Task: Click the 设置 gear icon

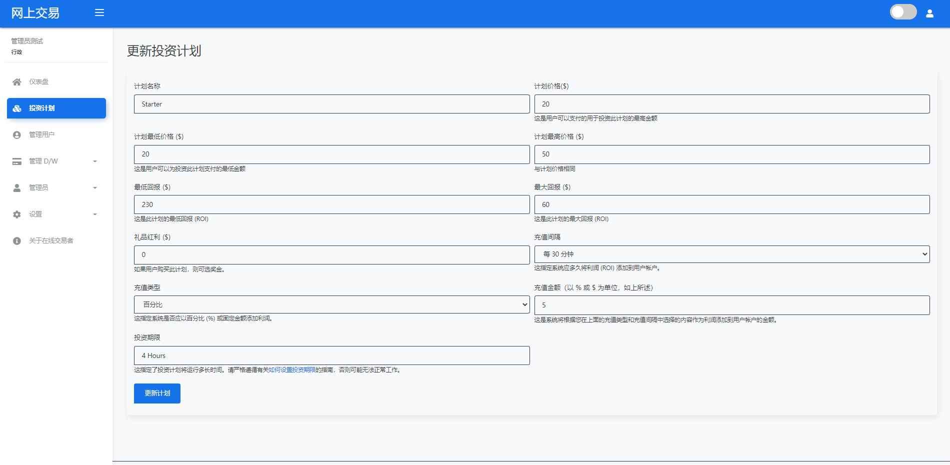Action: [x=17, y=214]
